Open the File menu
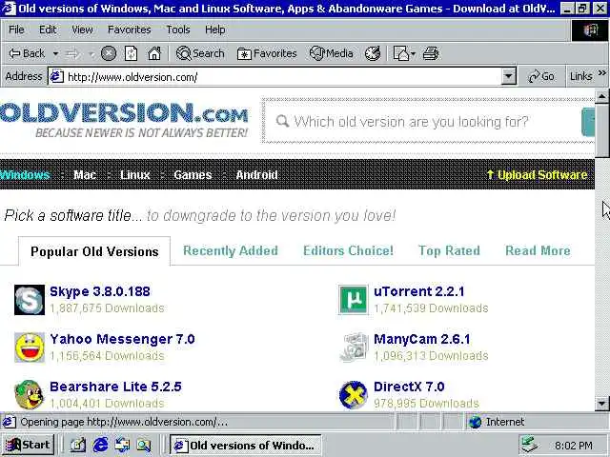The height and width of the screenshot is (457, 610). [16, 30]
